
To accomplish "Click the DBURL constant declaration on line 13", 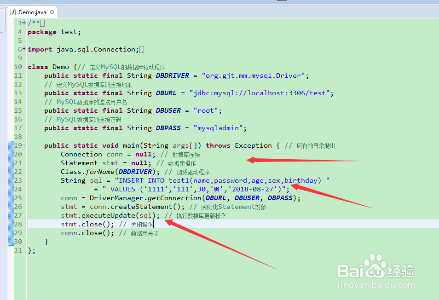I will click(166, 93).
